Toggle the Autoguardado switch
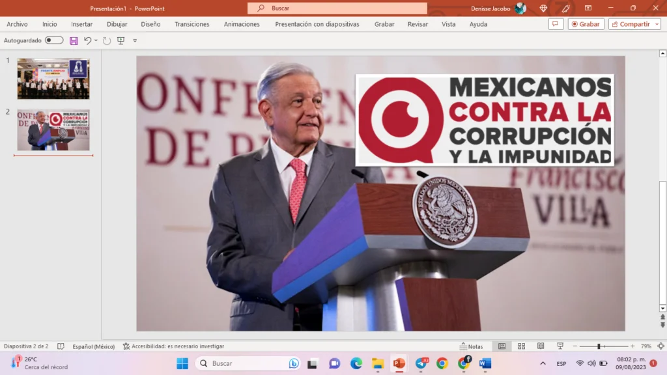This screenshot has width=667, height=375. pos(54,40)
